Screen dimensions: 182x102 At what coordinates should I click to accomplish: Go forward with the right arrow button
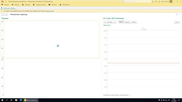6,14
